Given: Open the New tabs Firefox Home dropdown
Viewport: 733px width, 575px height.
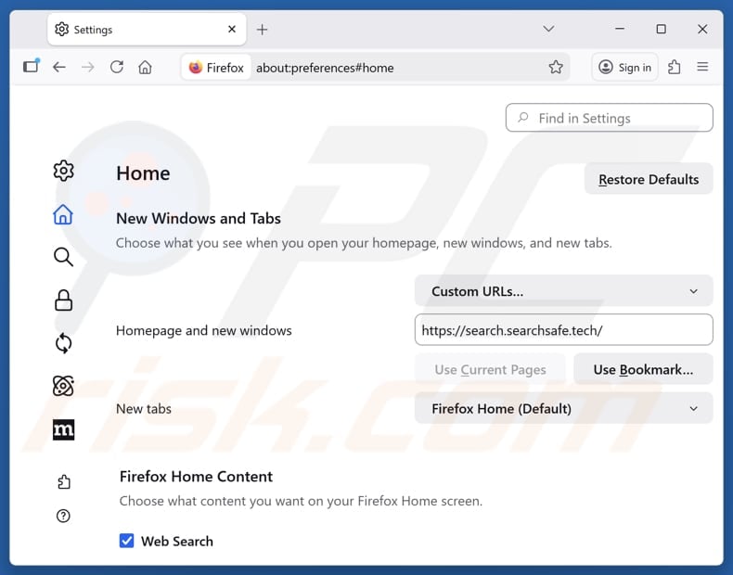Looking at the screenshot, I should 563,408.
